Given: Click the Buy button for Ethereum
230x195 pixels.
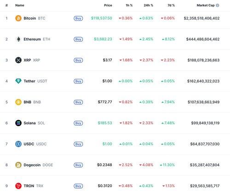Looking at the screenshot, I should [x=78, y=39].
